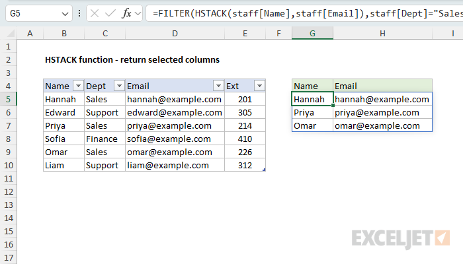The height and width of the screenshot is (264, 463).
Task: Select row 5 header
Action: click(x=8, y=99)
